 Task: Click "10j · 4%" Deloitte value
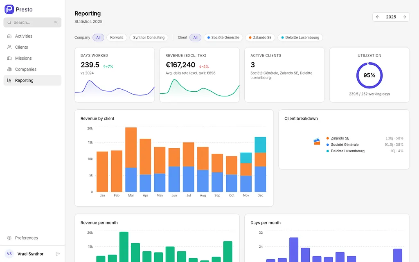(x=396, y=151)
